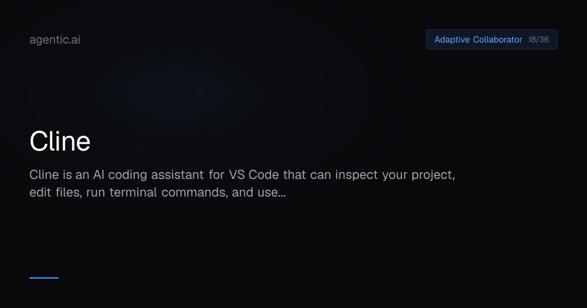Click "inspect your project" text
This screenshot has width=587, height=308.
tap(394, 175)
